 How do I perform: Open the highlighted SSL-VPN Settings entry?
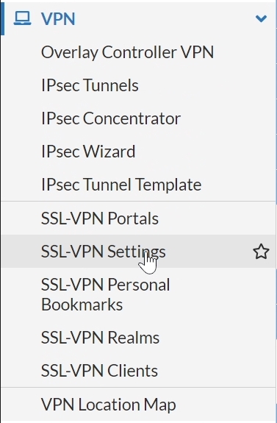point(138,251)
